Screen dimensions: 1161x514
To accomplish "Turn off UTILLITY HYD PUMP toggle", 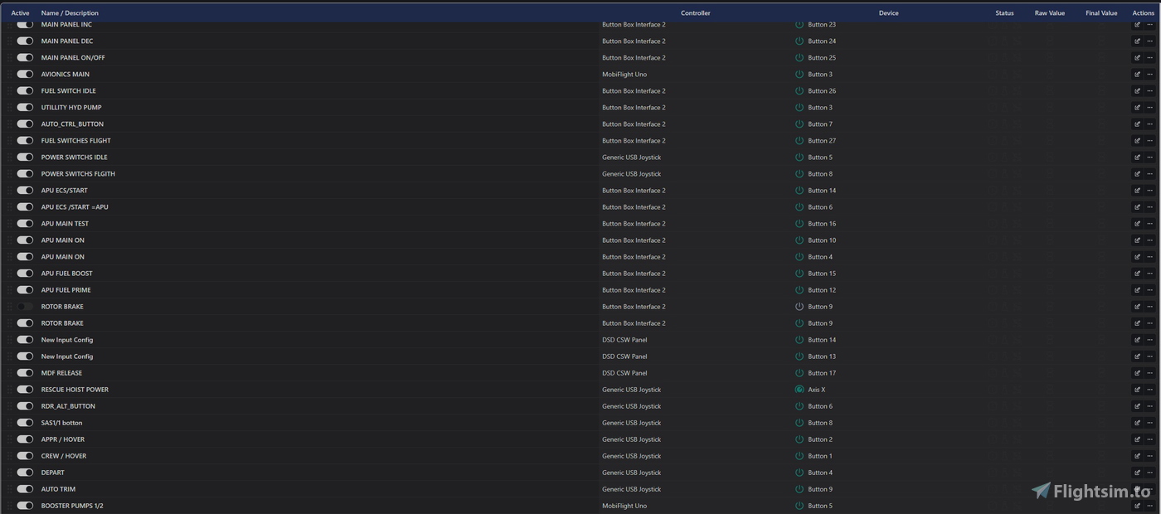I will click(x=25, y=108).
